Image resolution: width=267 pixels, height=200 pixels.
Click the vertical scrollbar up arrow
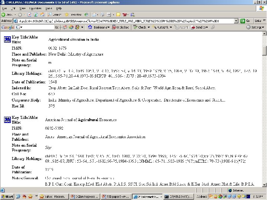tap(264, 33)
